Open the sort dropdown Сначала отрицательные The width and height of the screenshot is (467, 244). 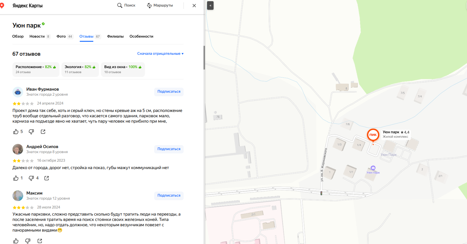[160, 54]
